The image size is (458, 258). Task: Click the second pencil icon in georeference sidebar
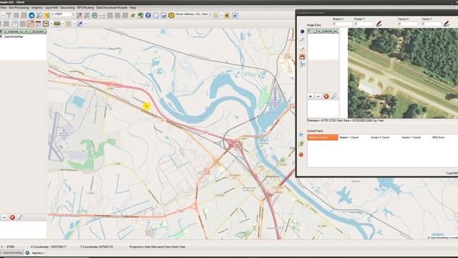click(302, 48)
